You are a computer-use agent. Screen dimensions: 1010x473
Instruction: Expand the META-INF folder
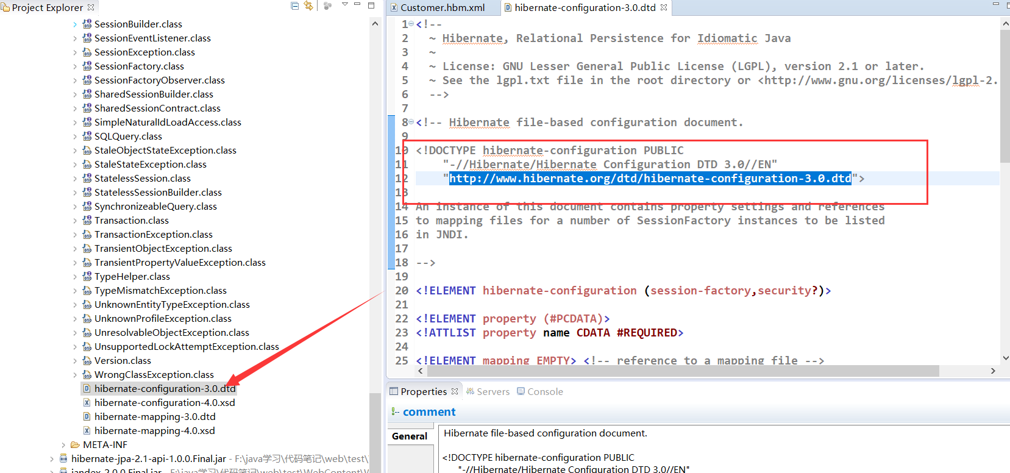(63, 445)
